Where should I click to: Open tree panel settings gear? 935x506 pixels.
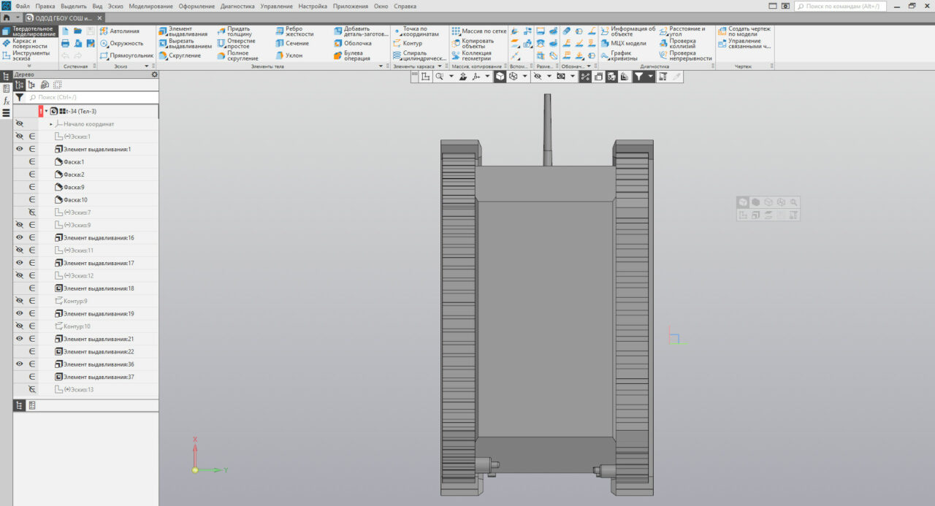pyautogui.click(x=154, y=74)
